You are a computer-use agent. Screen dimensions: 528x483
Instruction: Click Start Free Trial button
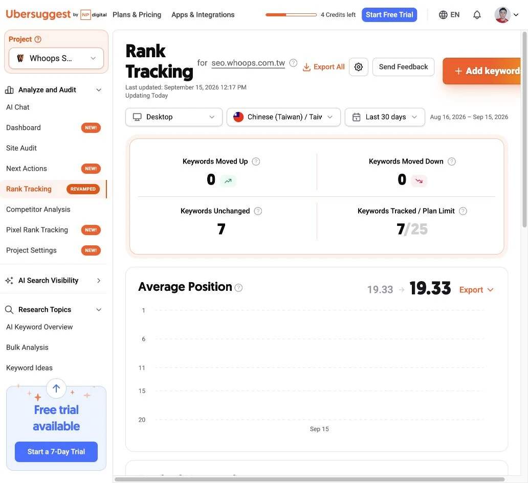pyautogui.click(x=389, y=15)
